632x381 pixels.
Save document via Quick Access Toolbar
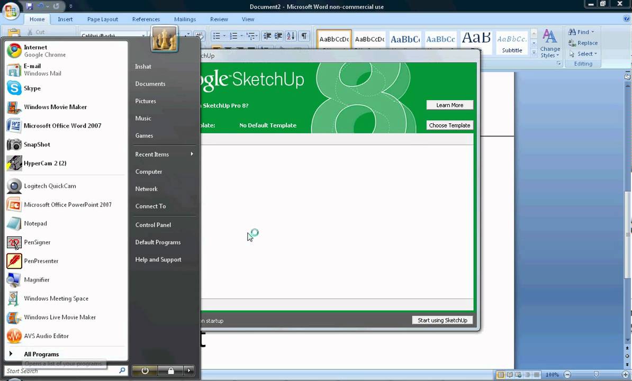click(29, 6)
